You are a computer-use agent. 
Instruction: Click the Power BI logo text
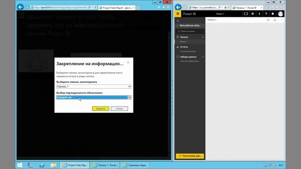pyautogui.click(x=189, y=14)
